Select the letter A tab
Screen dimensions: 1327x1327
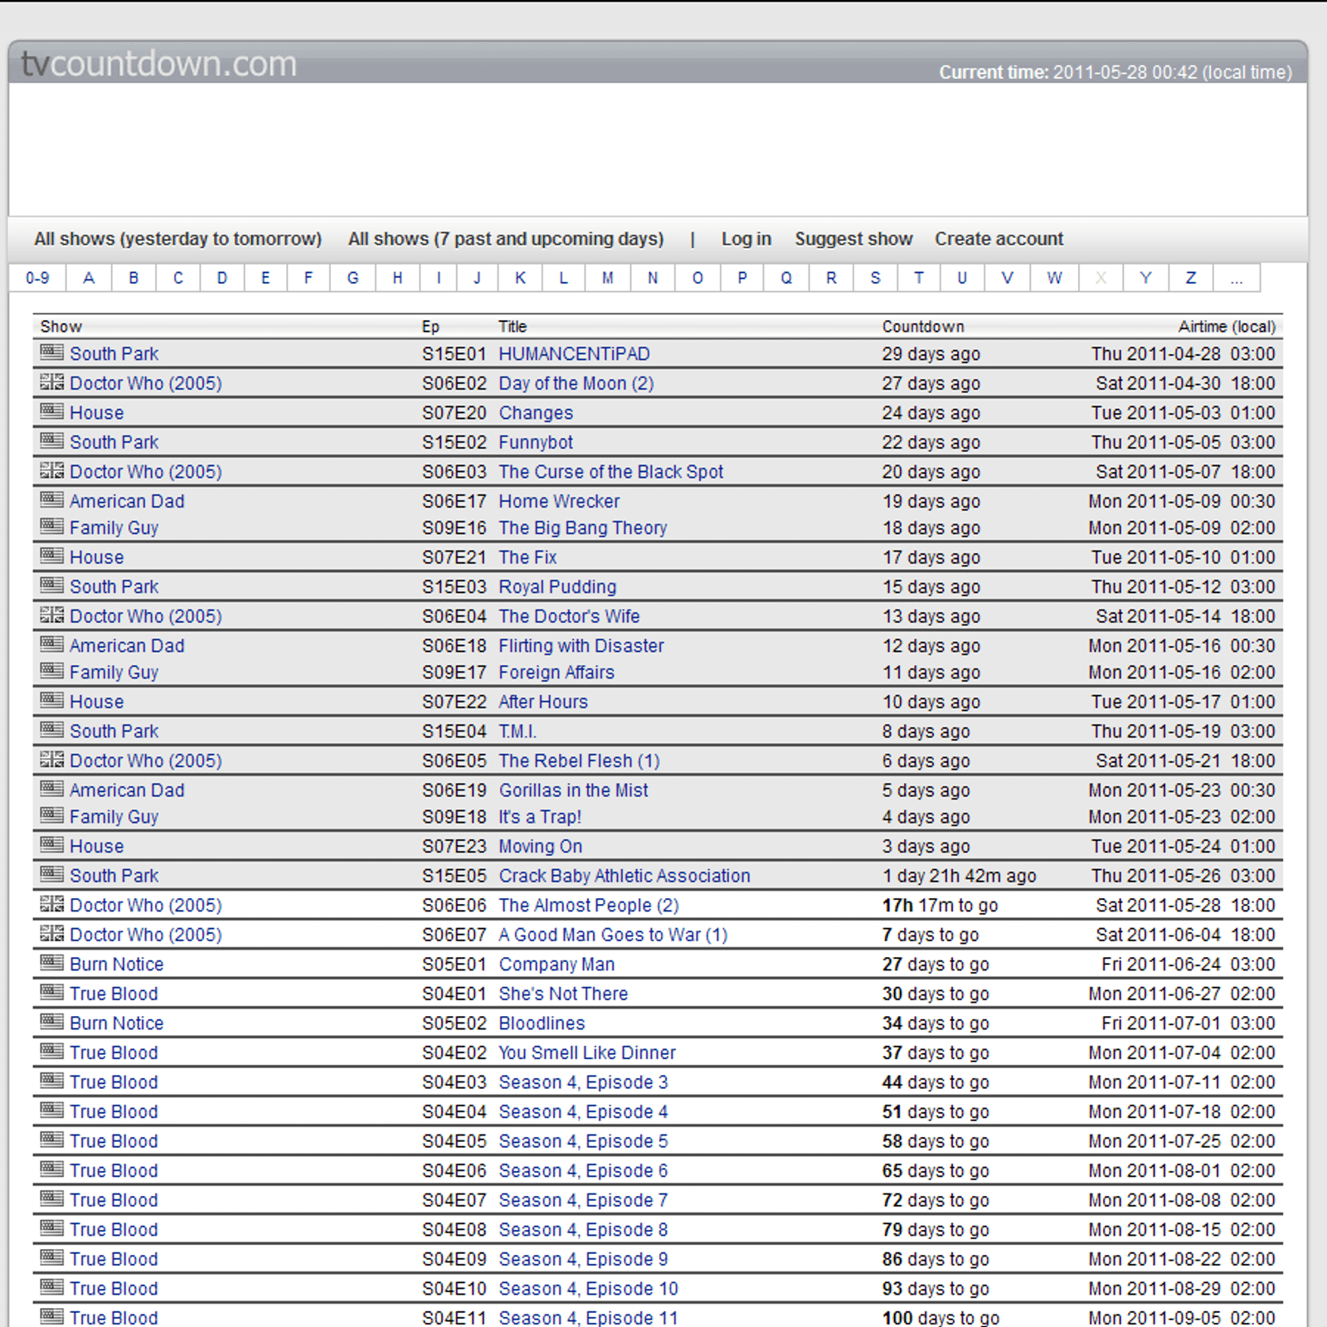coord(89,278)
